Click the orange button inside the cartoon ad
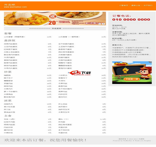156x147 pixels. coord(132,79)
